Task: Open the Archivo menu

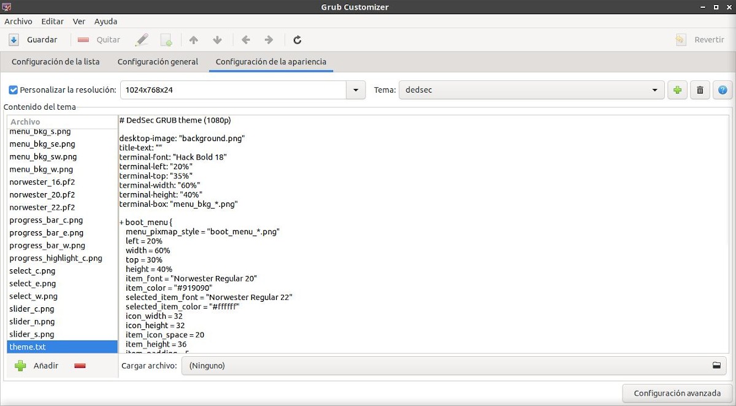Action: 18,21
